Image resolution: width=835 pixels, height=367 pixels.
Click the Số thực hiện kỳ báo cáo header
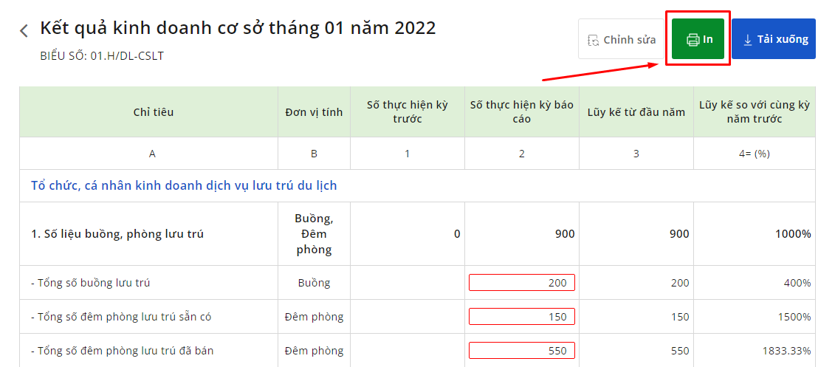click(522, 112)
